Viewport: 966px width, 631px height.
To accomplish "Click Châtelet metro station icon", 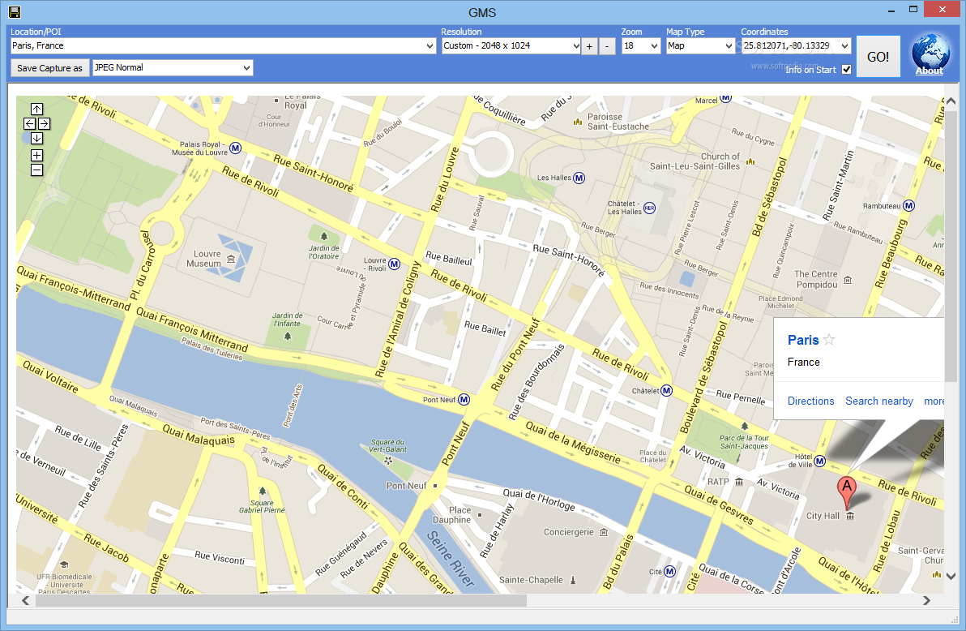I will point(667,390).
